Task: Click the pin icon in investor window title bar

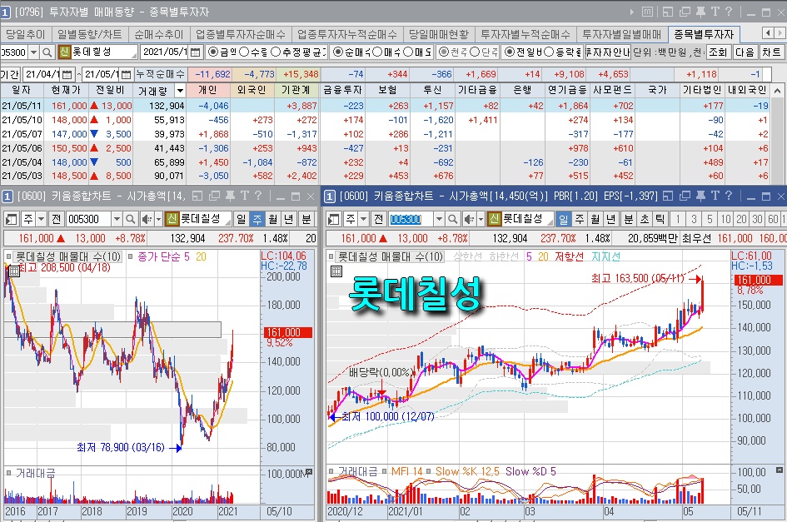Action: 700,12
